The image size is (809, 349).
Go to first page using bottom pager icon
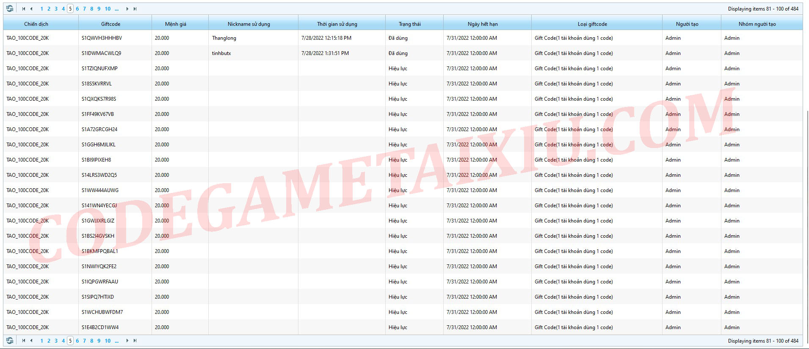[24, 341]
